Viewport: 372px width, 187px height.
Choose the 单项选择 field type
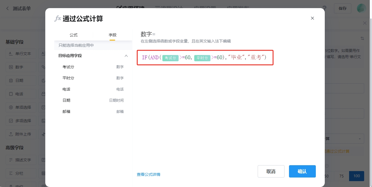[x=21, y=107]
